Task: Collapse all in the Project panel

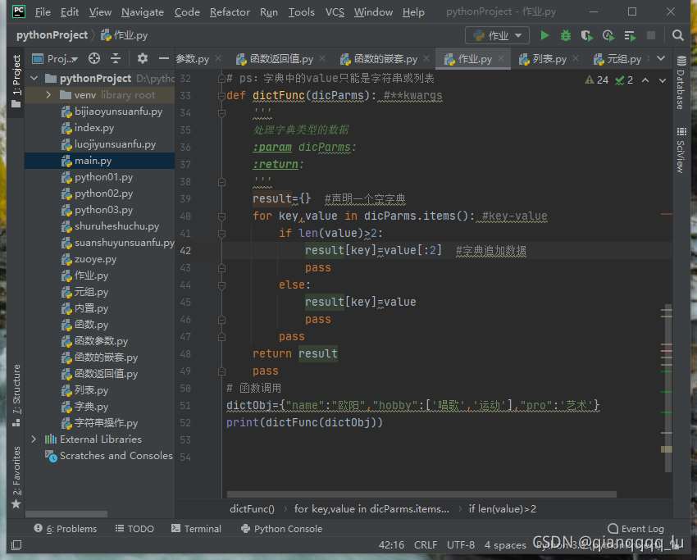Action: click(x=116, y=59)
